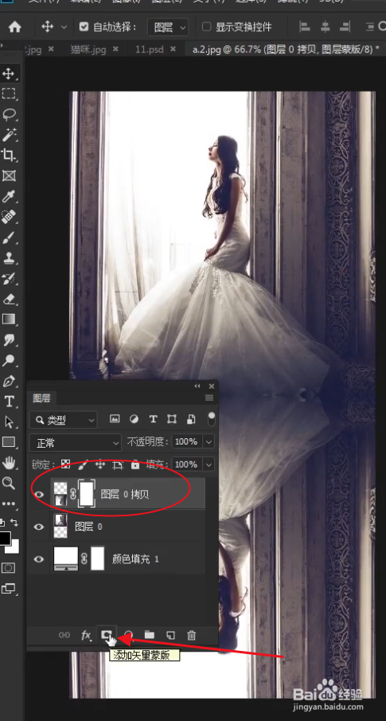Add a layer style with fx button
386x721 pixels.
pyautogui.click(x=86, y=636)
